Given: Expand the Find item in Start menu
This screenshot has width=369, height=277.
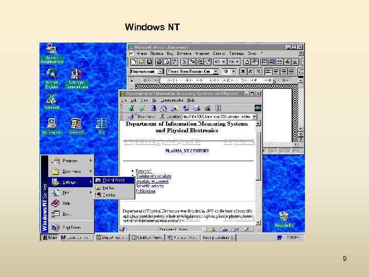Looking at the screenshot, I should pyautogui.click(x=71, y=193).
